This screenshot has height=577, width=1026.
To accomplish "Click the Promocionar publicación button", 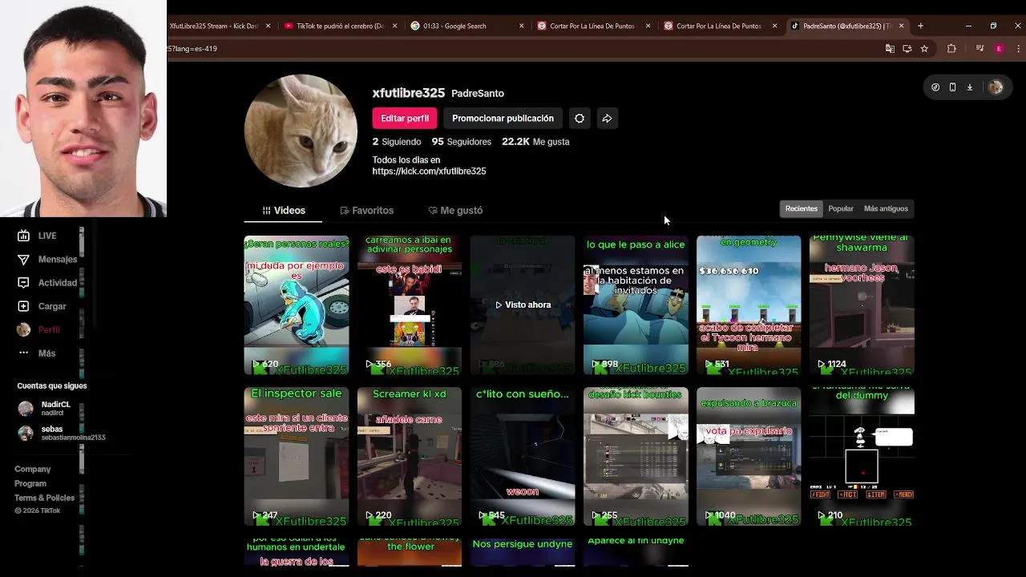I will [503, 119].
